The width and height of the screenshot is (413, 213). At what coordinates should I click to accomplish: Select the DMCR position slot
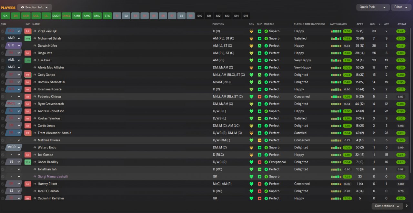click(56, 16)
